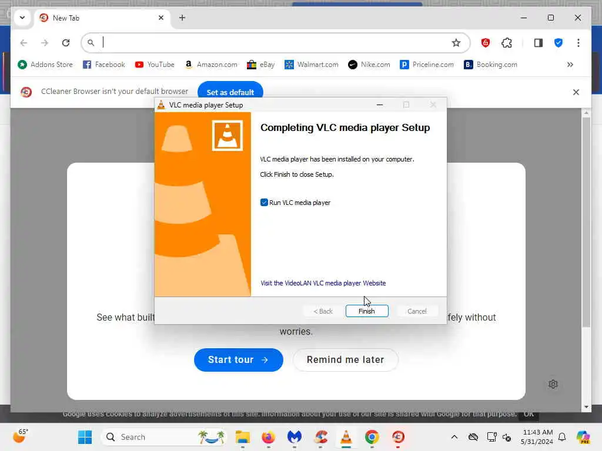Open the Extensions puzzle icon

point(507,42)
